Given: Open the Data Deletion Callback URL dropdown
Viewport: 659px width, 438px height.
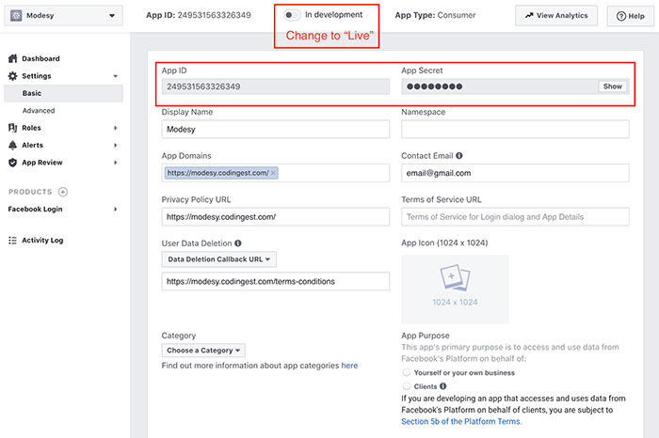Looking at the screenshot, I should point(218,258).
